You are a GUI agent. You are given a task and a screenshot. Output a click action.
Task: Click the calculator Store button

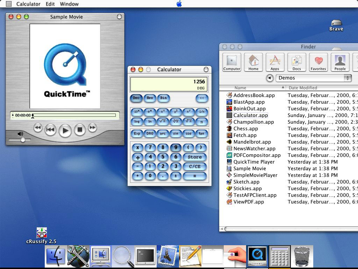[195, 157]
